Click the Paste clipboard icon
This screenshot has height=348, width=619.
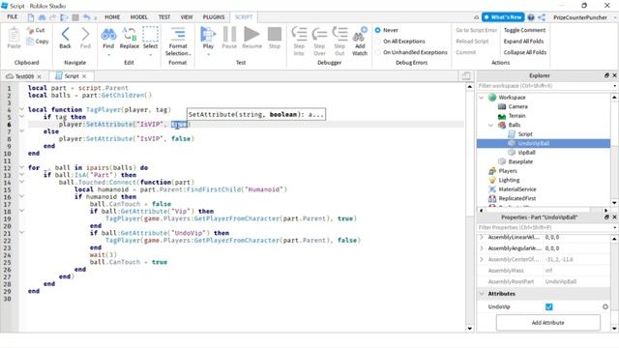[x=14, y=35]
